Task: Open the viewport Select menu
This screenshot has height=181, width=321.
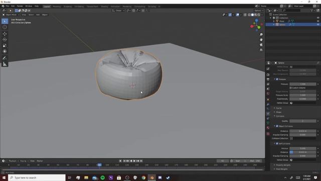Action: coord(31,15)
